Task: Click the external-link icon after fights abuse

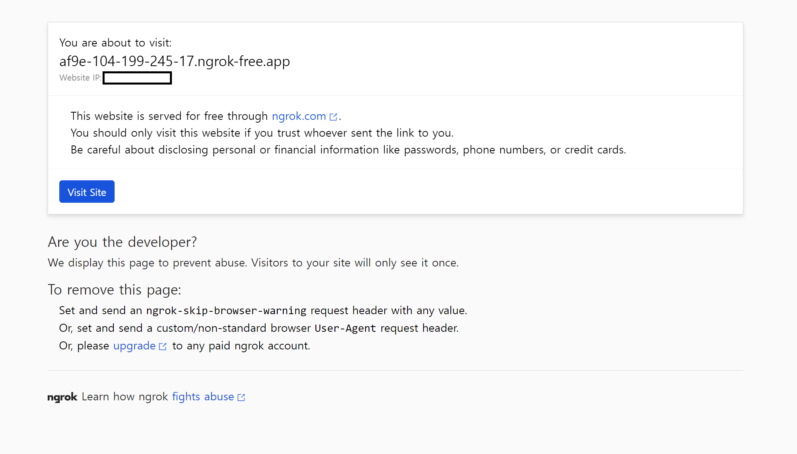Action: [x=241, y=398]
